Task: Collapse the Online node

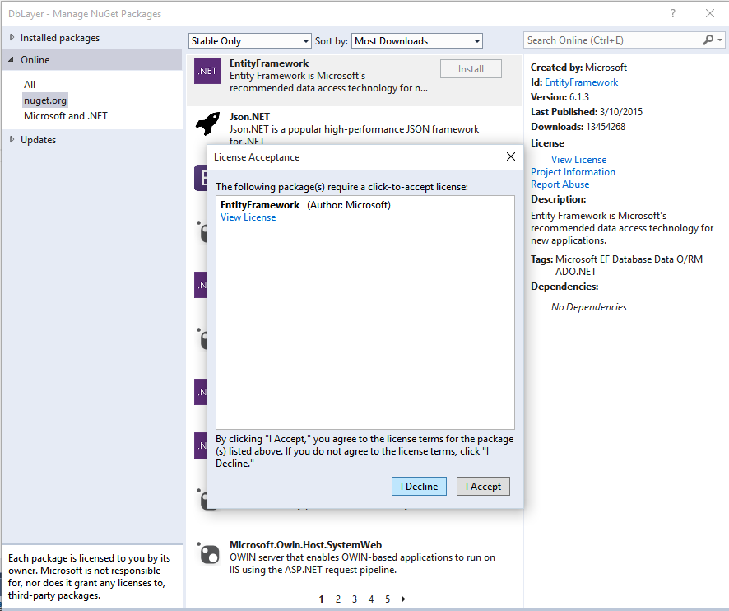Action: (x=12, y=59)
